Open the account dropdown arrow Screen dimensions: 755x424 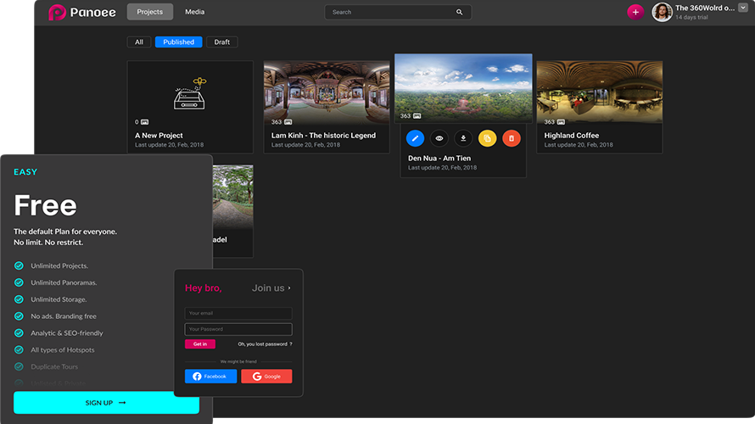[x=743, y=8]
